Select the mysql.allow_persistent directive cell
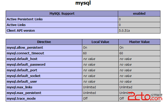The height and width of the screenshot is (103, 163). (44, 48)
